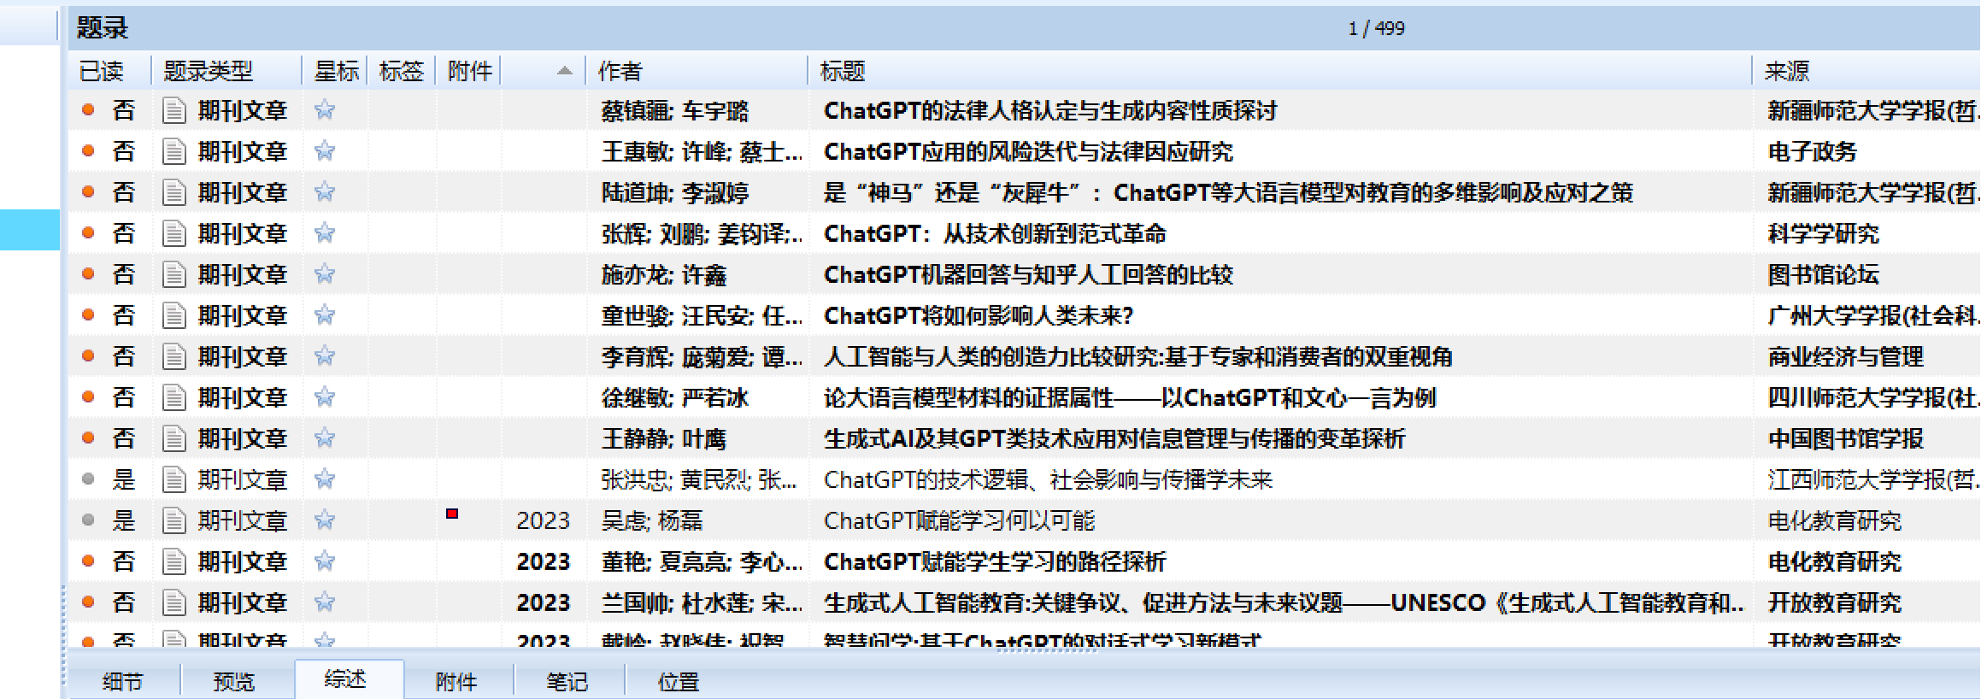
Task: Switch to the 细节 tab
Action: [x=123, y=682]
